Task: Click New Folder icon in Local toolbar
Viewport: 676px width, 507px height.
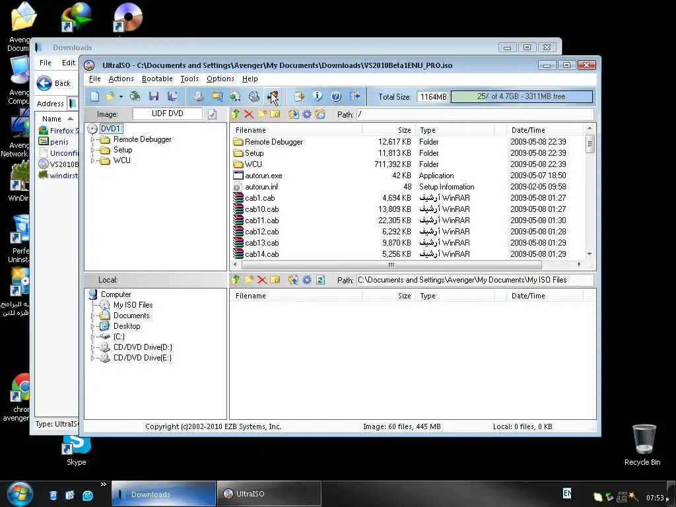Action: point(249,280)
